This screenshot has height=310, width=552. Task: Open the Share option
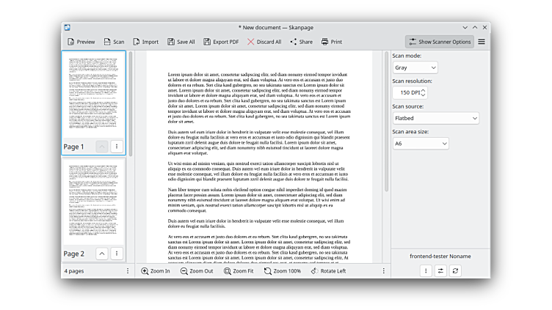point(301,42)
